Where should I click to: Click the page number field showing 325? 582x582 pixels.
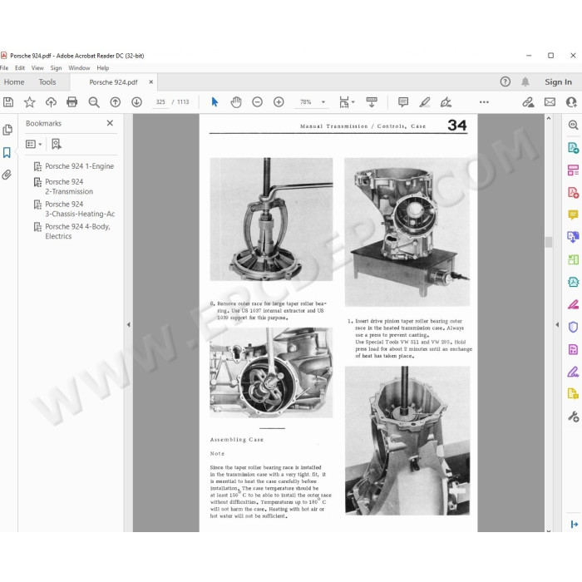tap(160, 102)
